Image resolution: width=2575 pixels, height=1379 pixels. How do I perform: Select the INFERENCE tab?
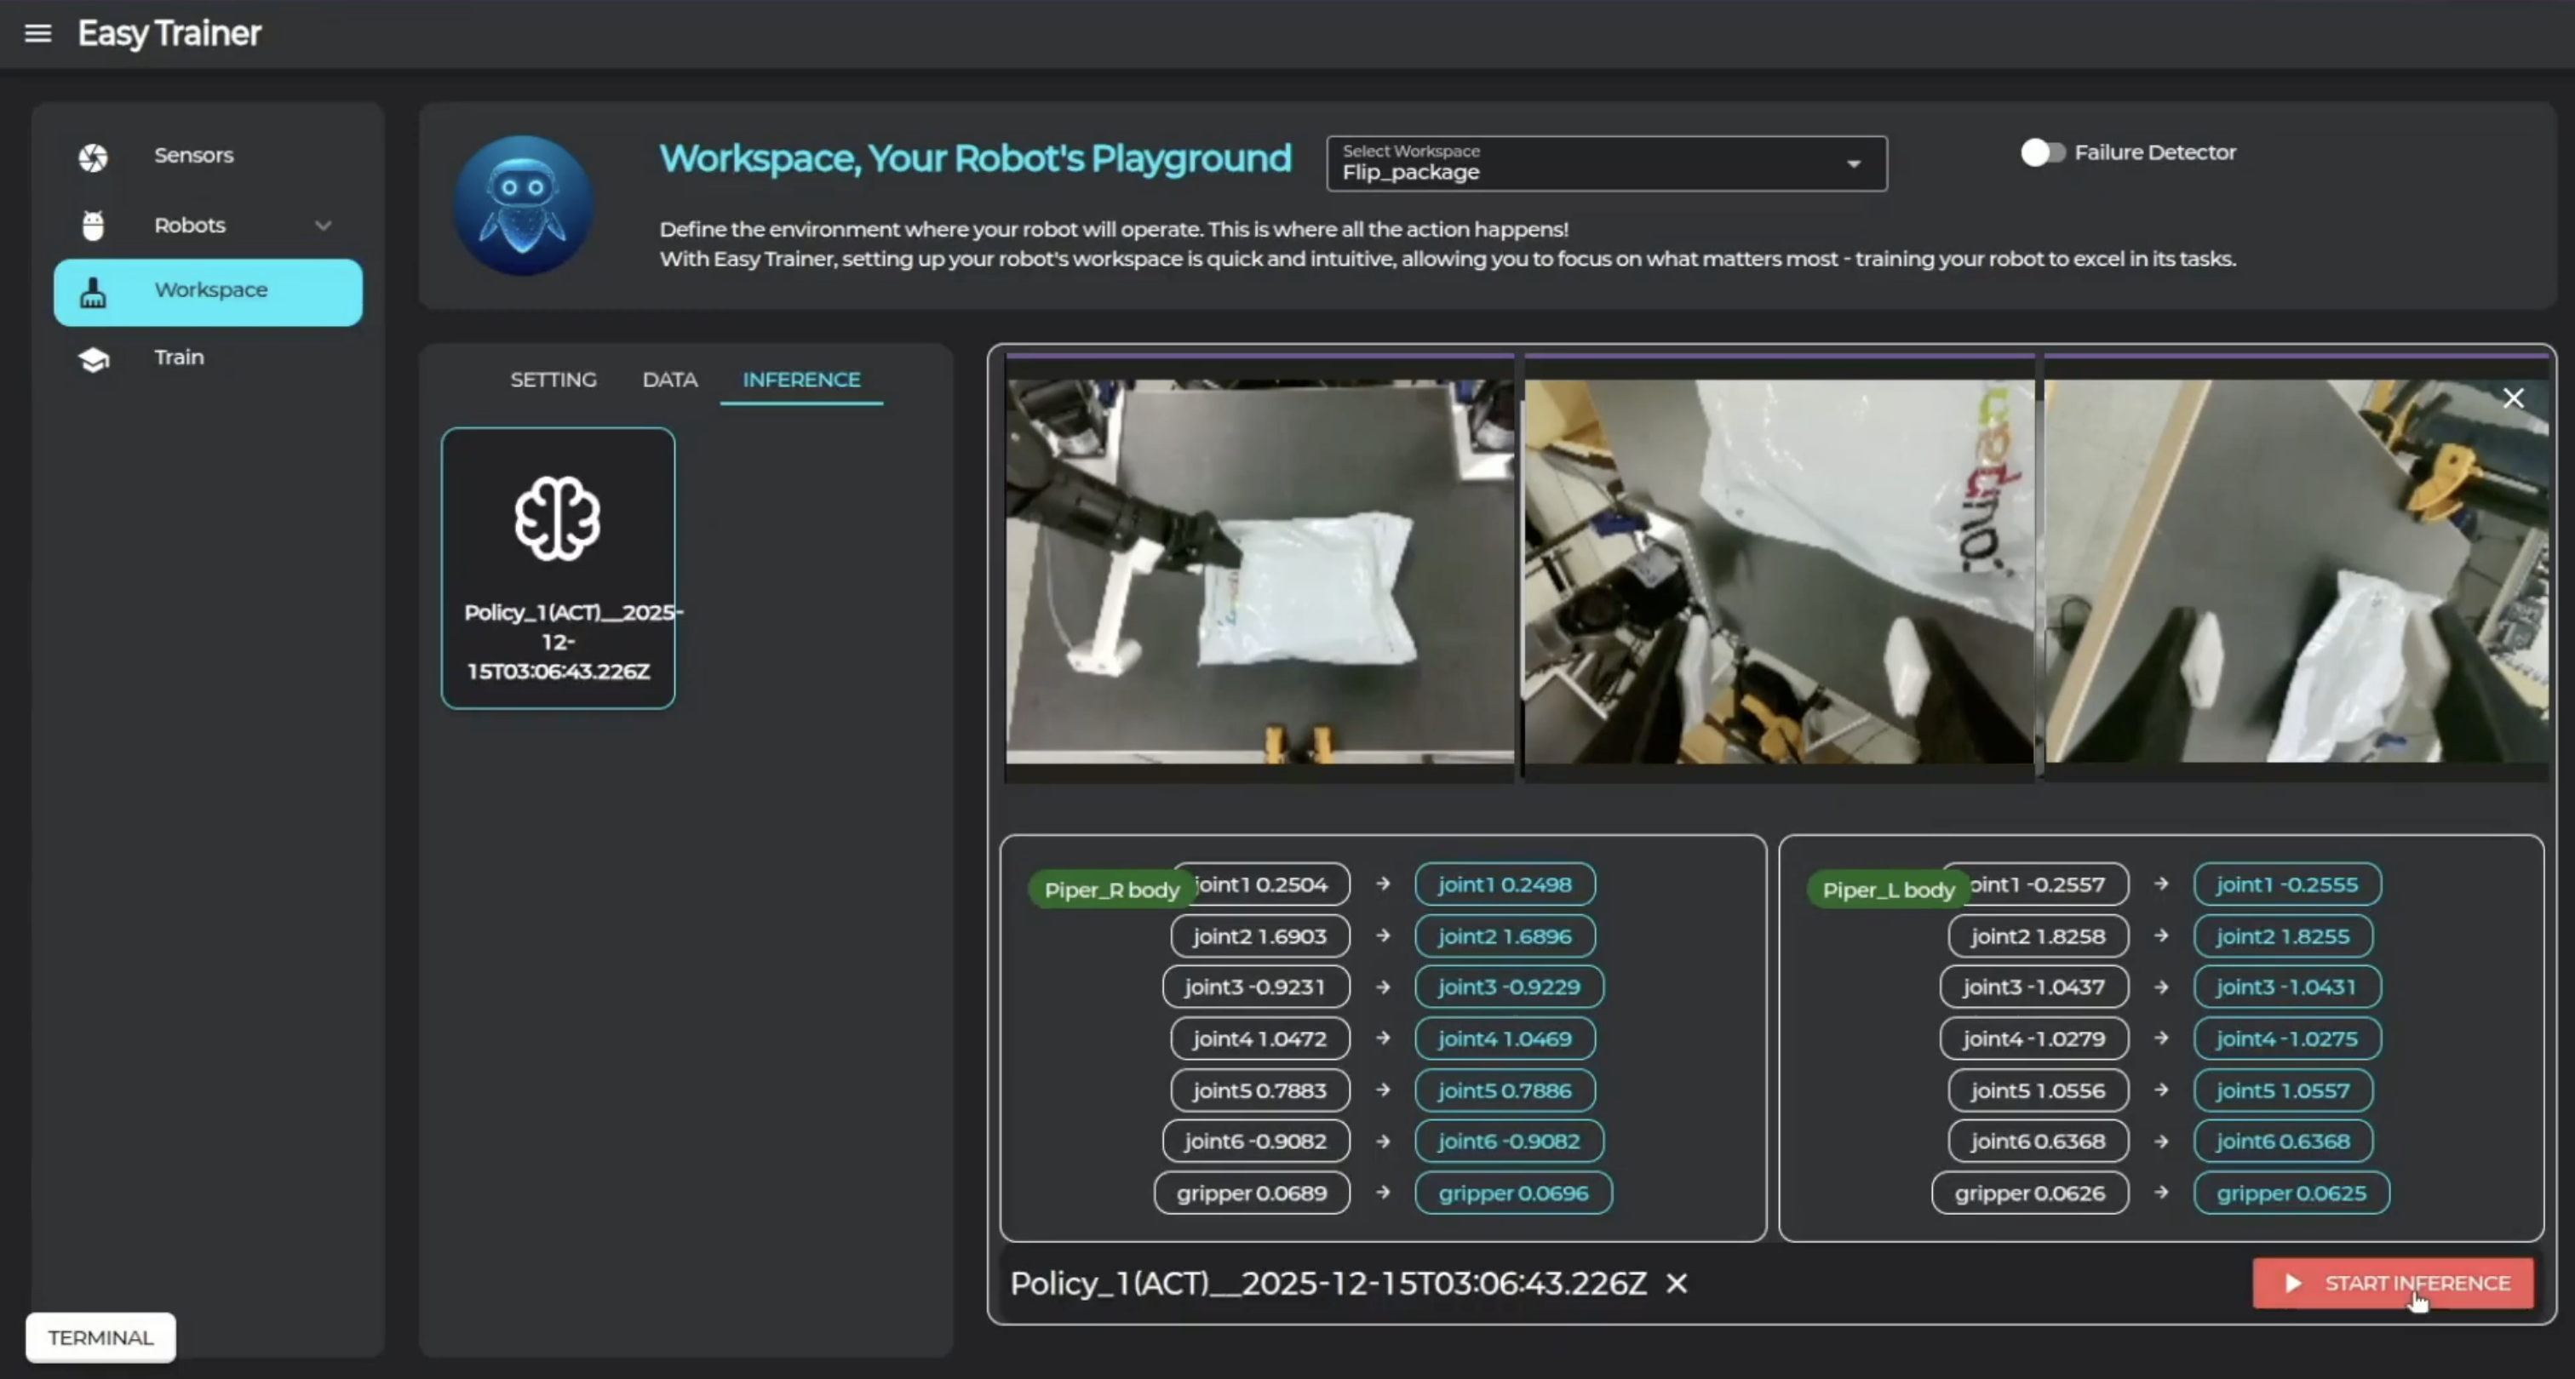click(x=800, y=380)
